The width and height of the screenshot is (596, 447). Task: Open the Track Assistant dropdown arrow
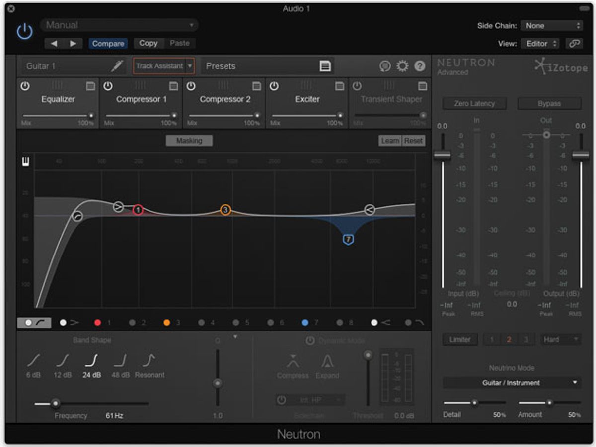coord(189,66)
